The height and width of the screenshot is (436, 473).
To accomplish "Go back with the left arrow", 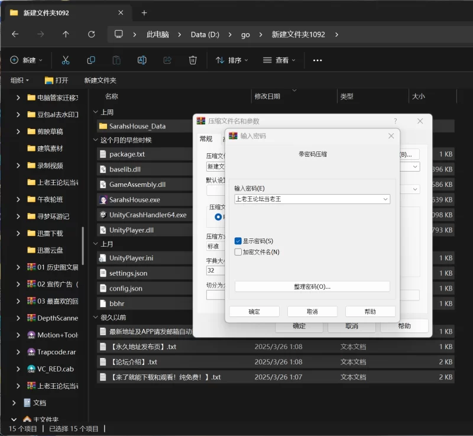I will click(15, 34).
